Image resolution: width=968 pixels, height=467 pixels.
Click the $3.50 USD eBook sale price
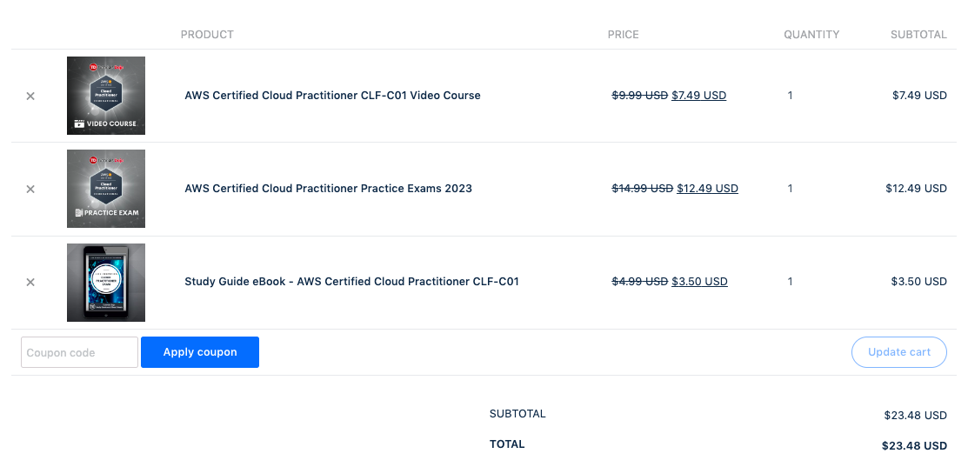tap(699, 282)
